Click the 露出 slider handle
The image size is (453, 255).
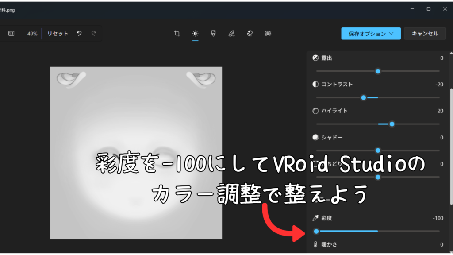[378, 71]
